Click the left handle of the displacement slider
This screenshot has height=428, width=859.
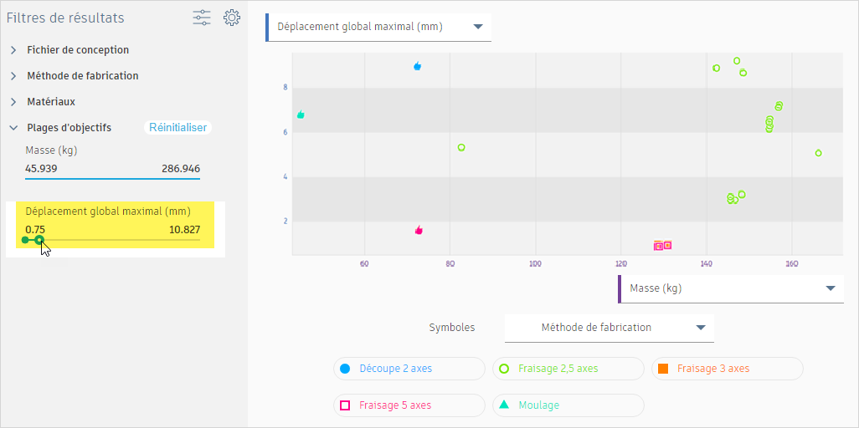24,240
